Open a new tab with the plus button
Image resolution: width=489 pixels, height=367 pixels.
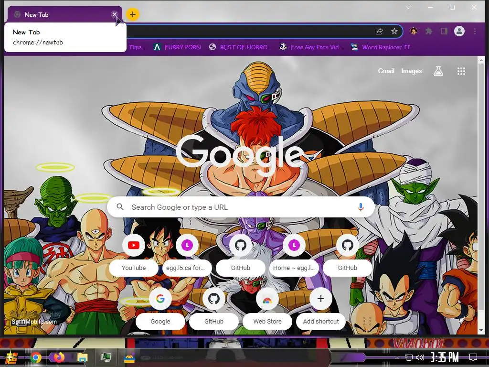(133, 14)
